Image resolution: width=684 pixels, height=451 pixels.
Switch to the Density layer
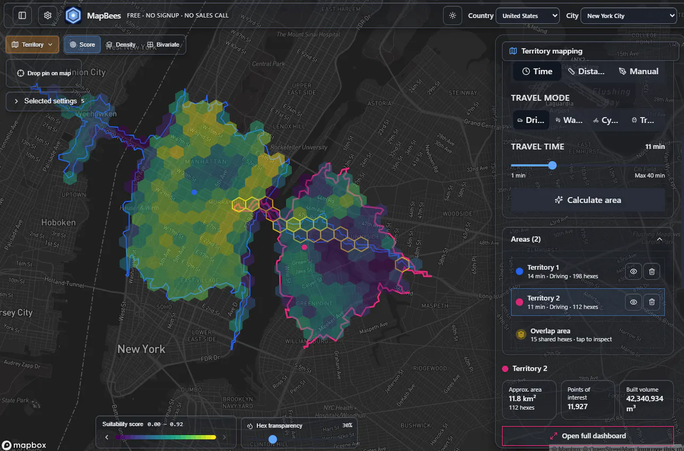120,45
